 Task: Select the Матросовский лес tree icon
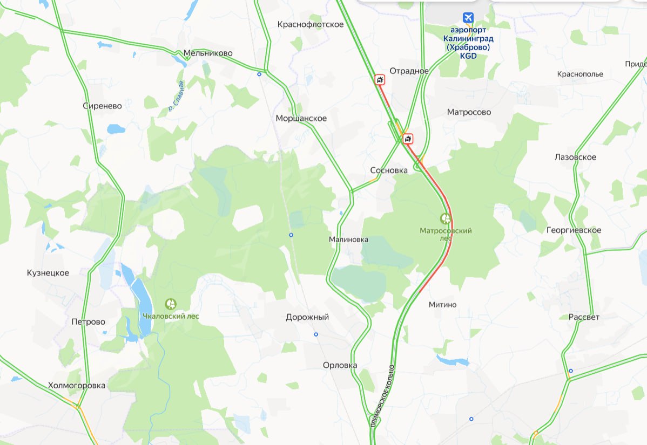pyautogui.click(x=445, y=218)
